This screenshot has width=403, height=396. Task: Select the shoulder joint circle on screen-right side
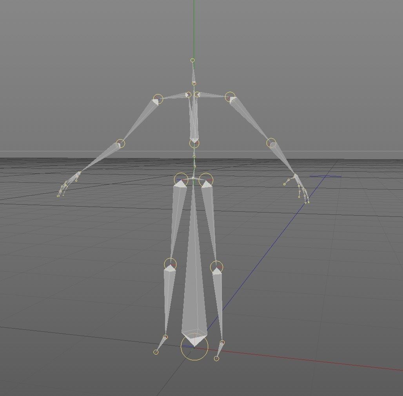click(x=230, y=97)
